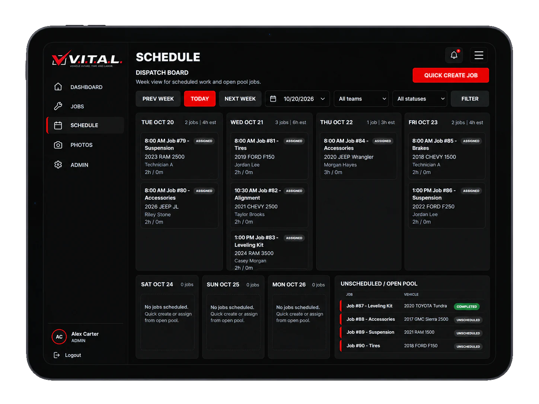Click the V.I.T.A.L. logo
The width and height of the screenshot is (539, 404).
pos(87,59)
